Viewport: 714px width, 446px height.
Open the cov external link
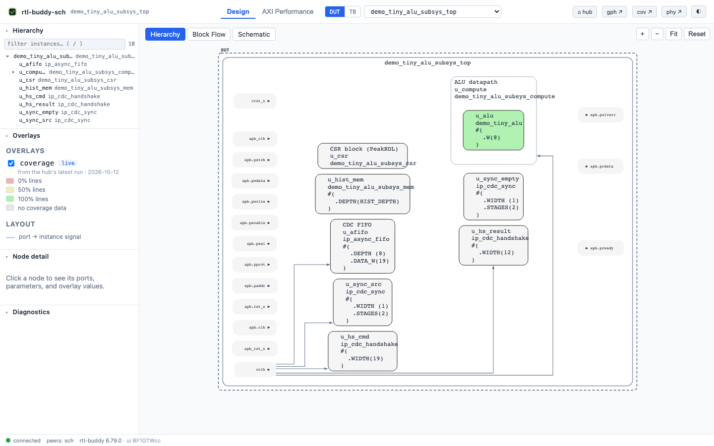645,12
